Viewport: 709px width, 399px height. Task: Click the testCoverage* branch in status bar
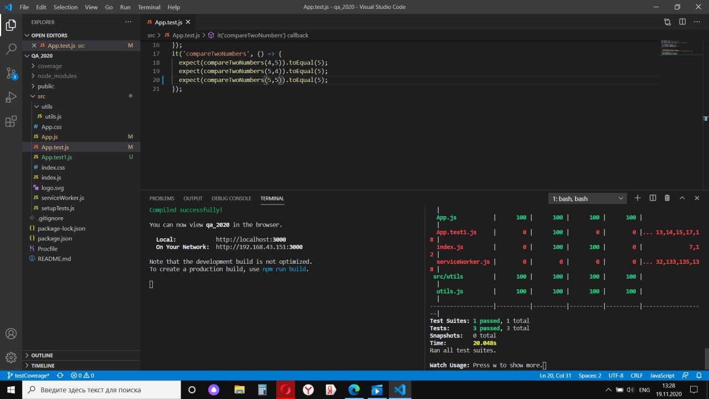(28, 375)
